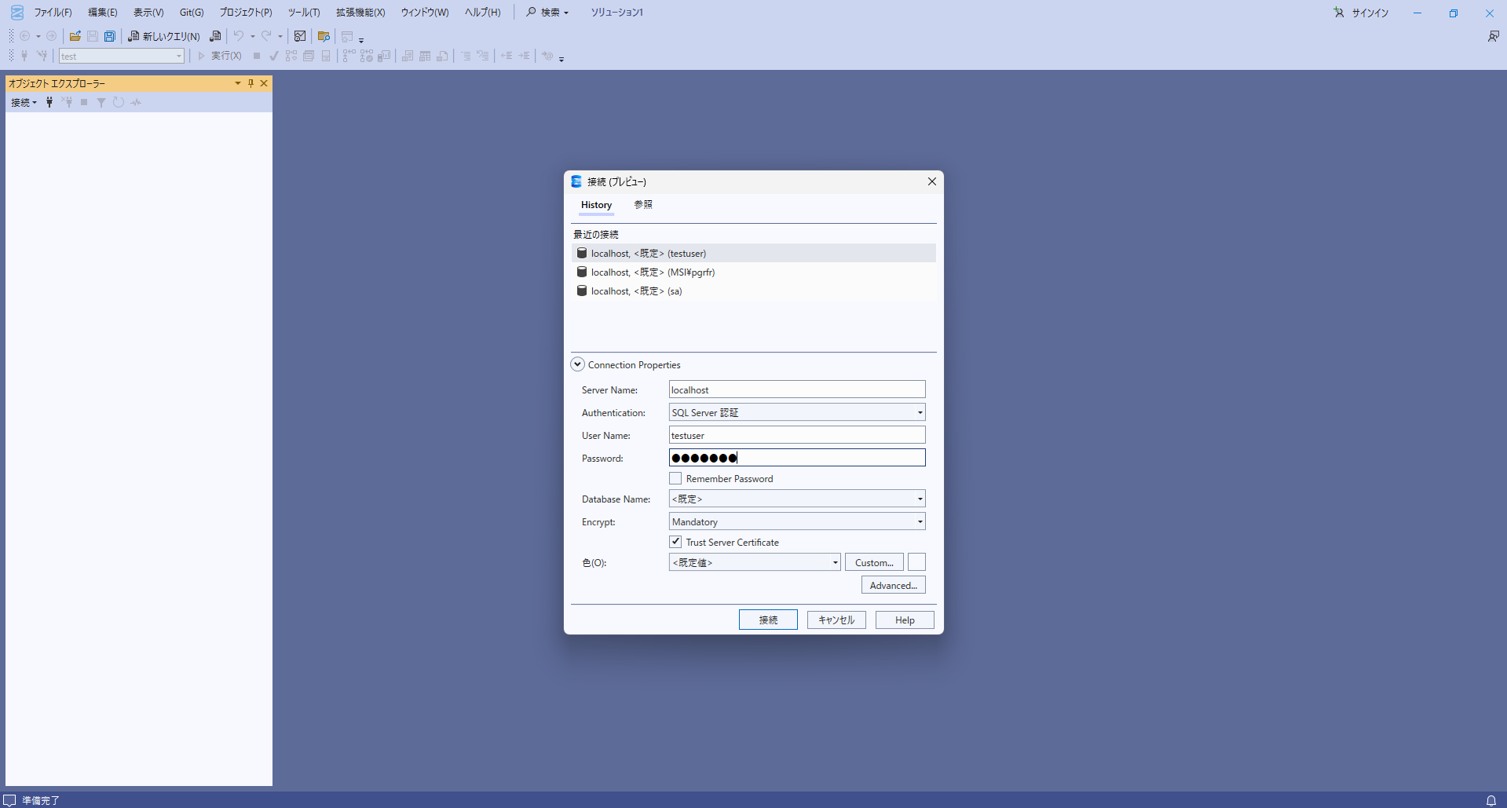Viewport: 1507px width, 808px height.
Task: Open a file with the folder toolbar icon
Action: coord(75,36)
